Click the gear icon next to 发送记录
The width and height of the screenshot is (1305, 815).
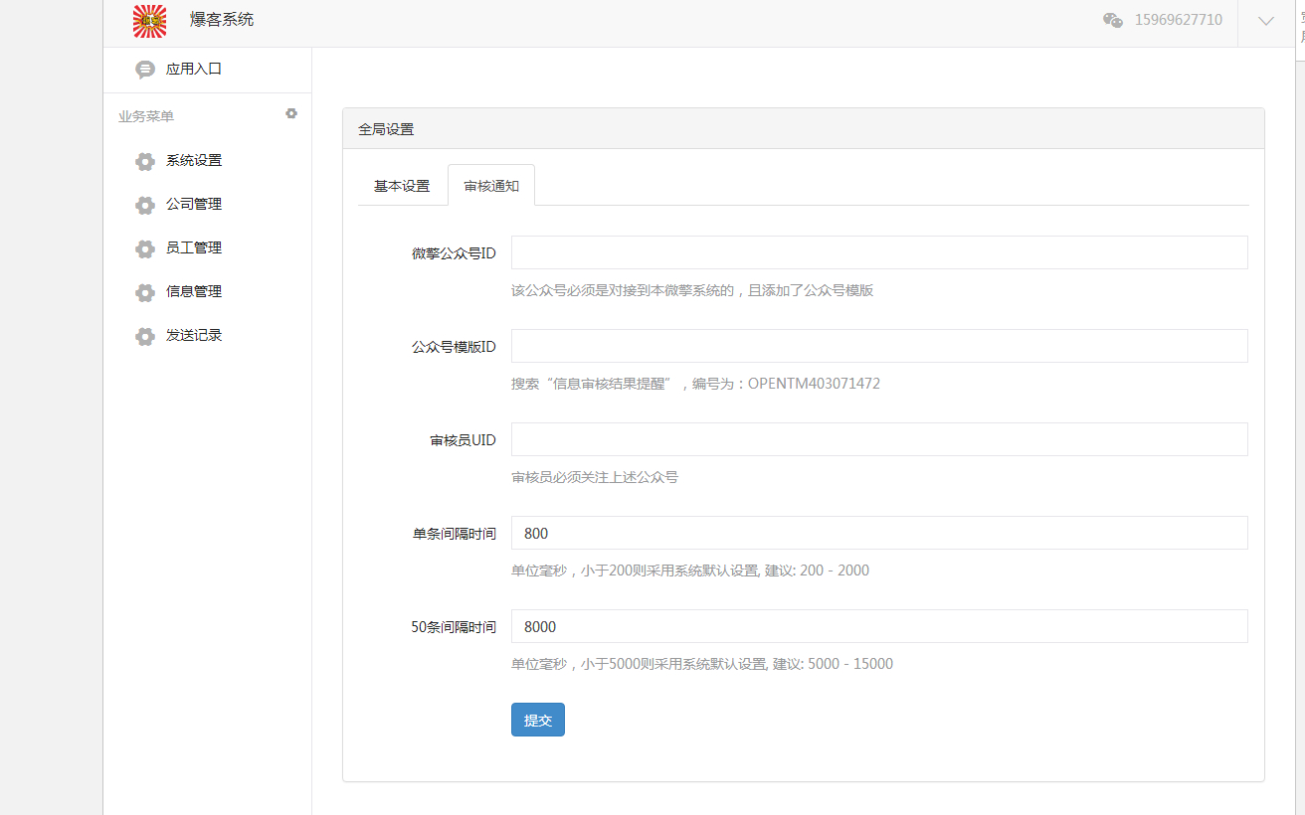pos(145,336)
